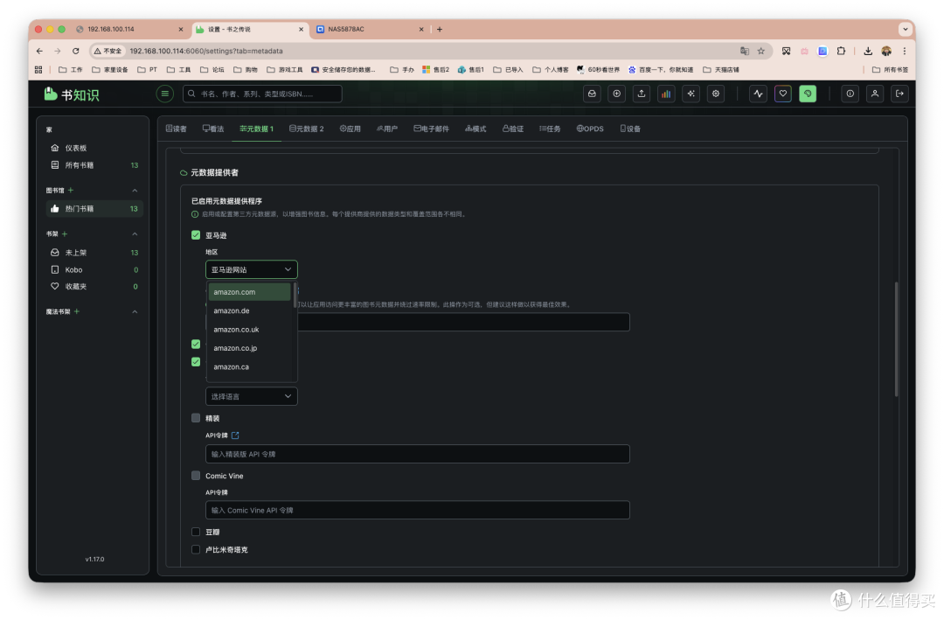Open the 亚马逊网站 region dropdown

[x=251, y=269]
